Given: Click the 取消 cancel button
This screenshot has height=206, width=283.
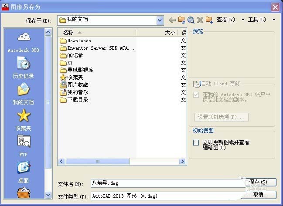Looking at the screenshot, I should 258,195.
